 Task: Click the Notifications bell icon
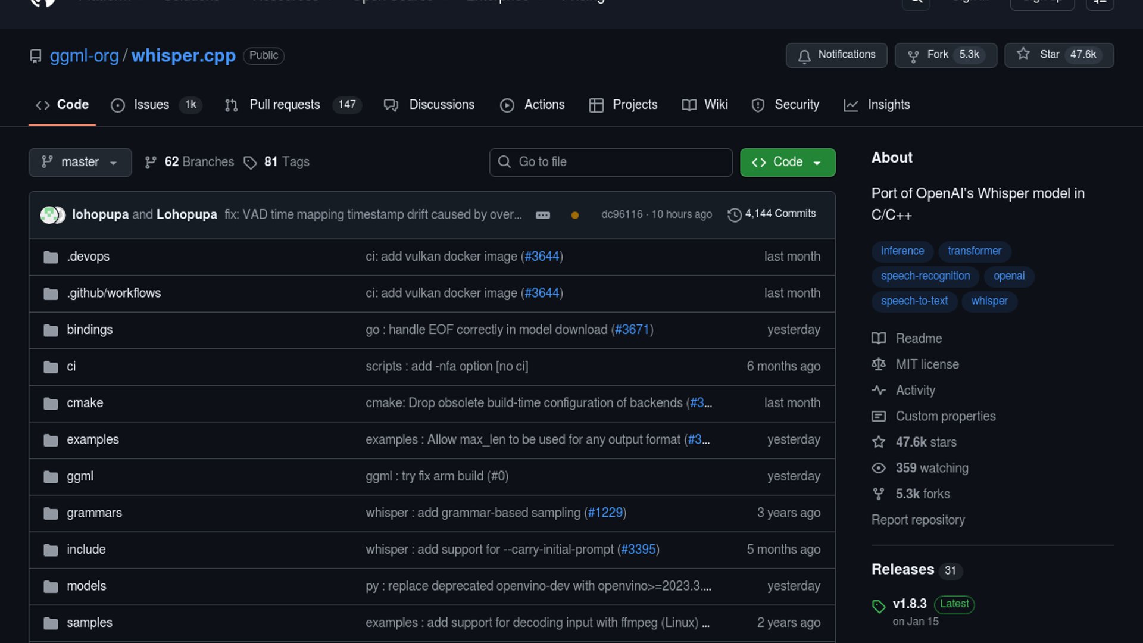pos(804,55)
